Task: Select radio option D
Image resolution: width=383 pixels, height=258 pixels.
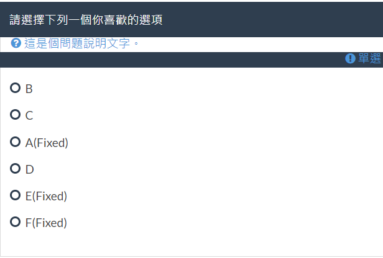Action: [16, 169]
